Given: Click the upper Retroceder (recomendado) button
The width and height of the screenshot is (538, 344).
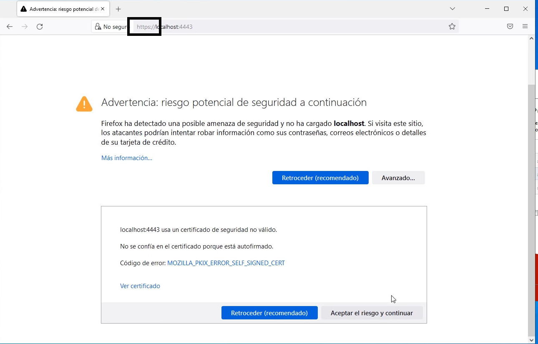Looking at the screenshot, I should click(320, 178).
